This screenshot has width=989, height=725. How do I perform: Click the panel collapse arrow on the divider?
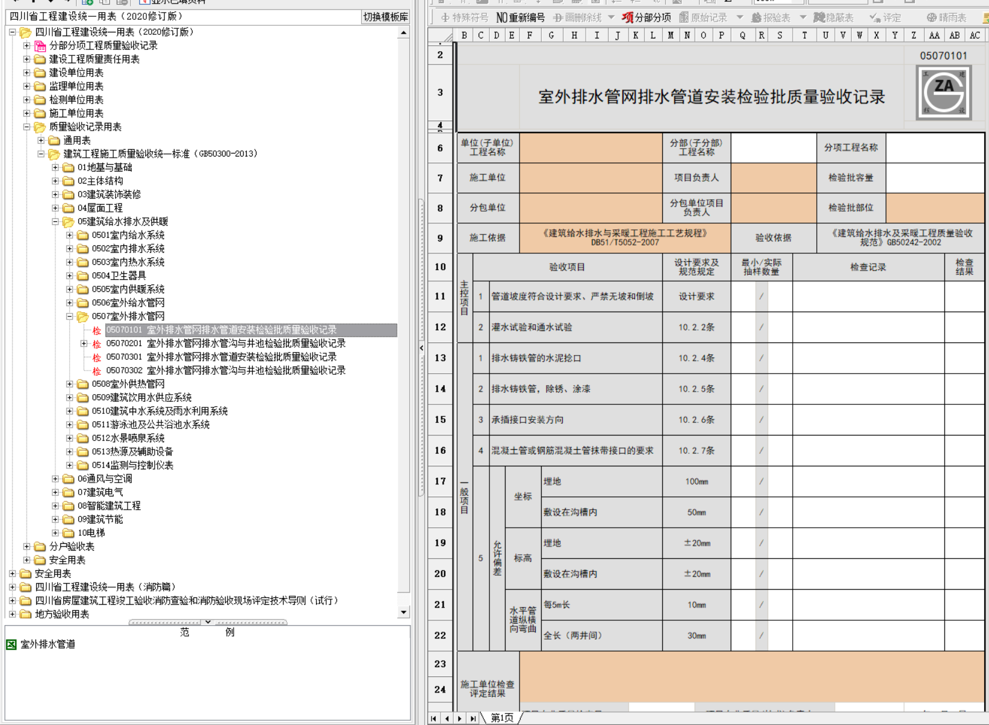[421, 348]
